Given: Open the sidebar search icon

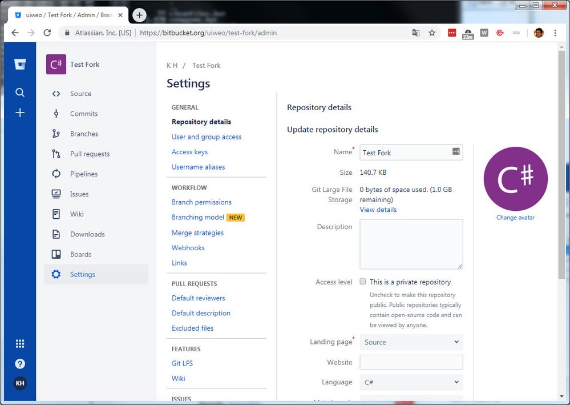Looking at the screenshot, I should click(x=20, y=93).
